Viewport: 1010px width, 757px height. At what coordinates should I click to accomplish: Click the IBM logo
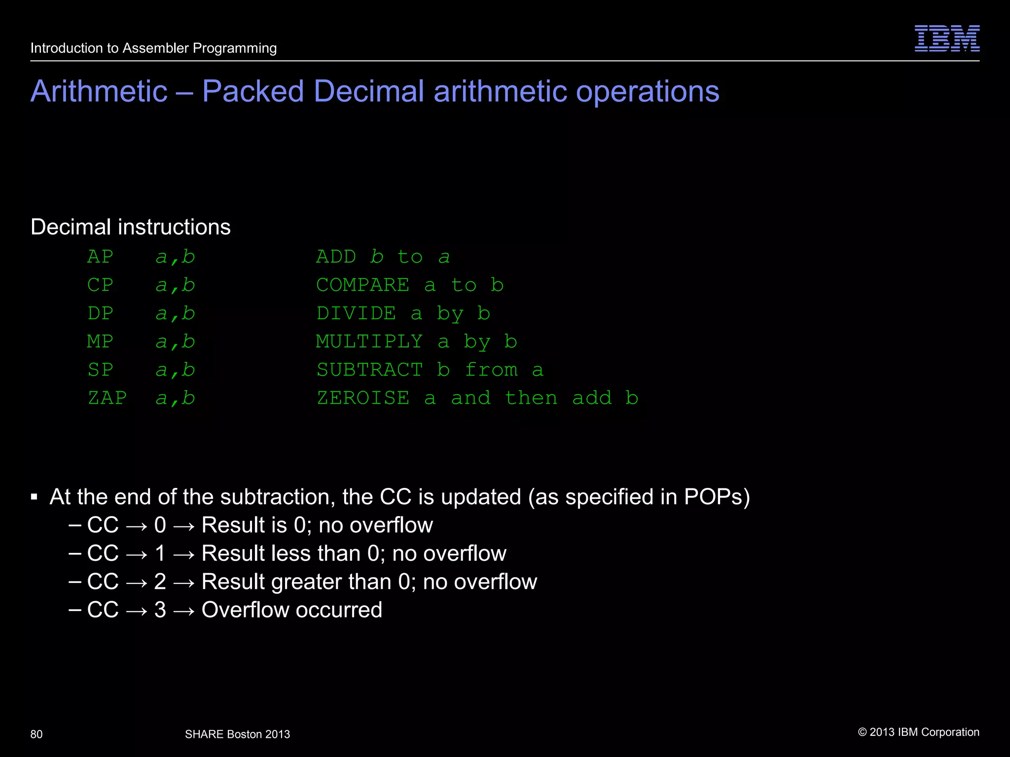click(x=946, y=38)
